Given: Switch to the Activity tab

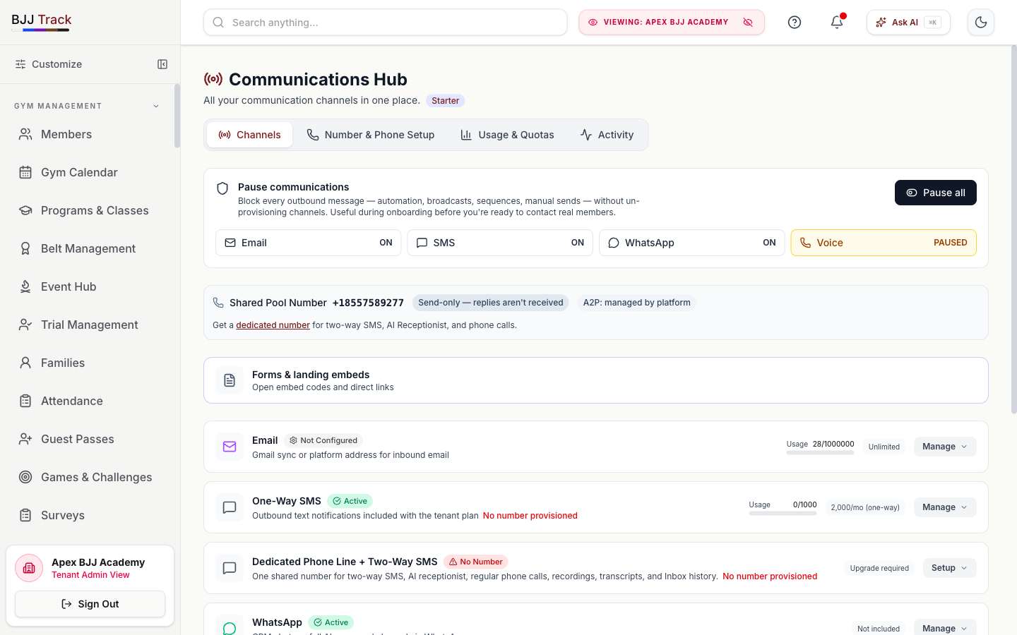Looking at the screenshot, I should click(x=607, y=135).
